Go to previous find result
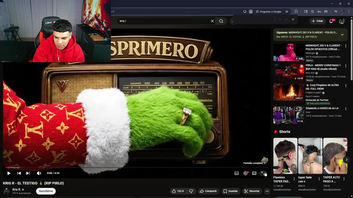The image size is (353, 198). tap(280, 20)
